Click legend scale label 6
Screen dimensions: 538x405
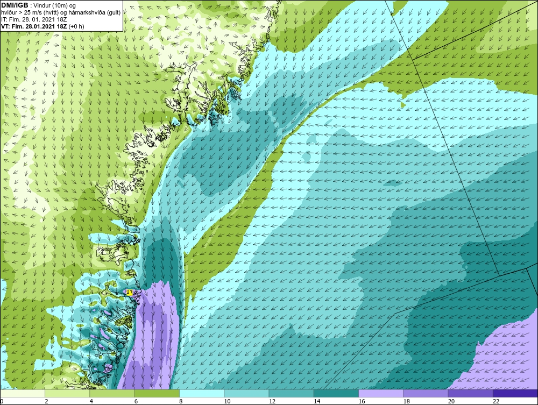136,401
